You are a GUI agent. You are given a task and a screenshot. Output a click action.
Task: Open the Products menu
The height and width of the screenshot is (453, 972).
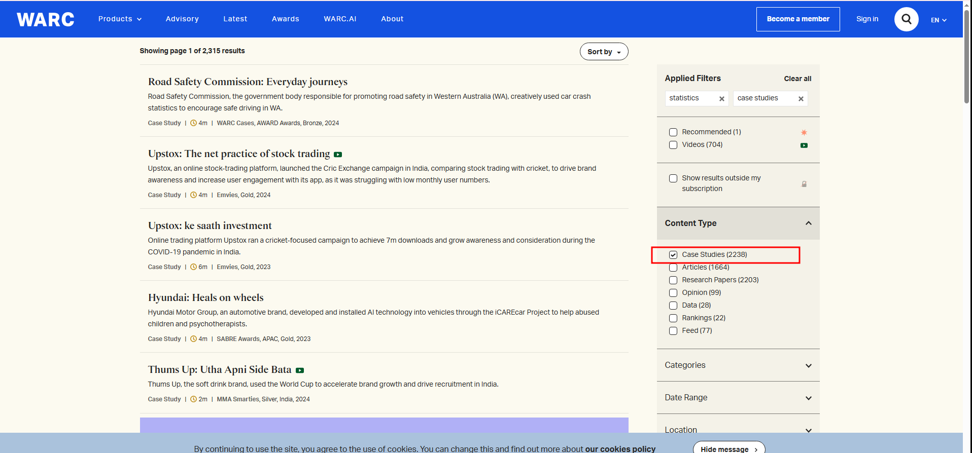coord(120,19)
